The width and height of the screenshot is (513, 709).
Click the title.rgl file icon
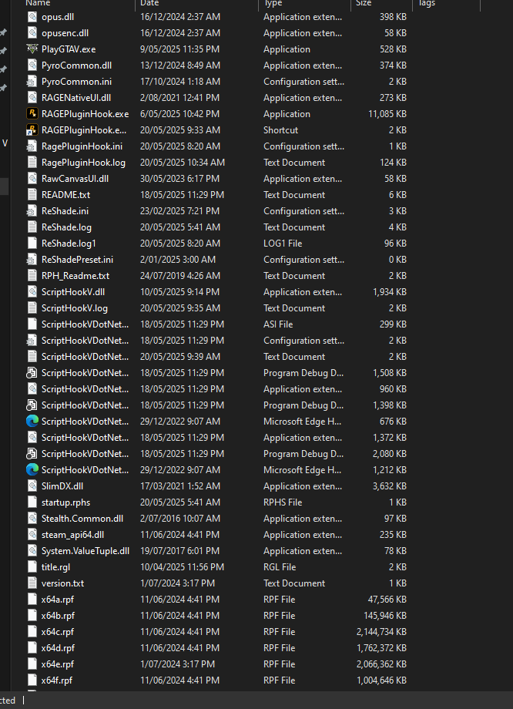coord(32,567)
